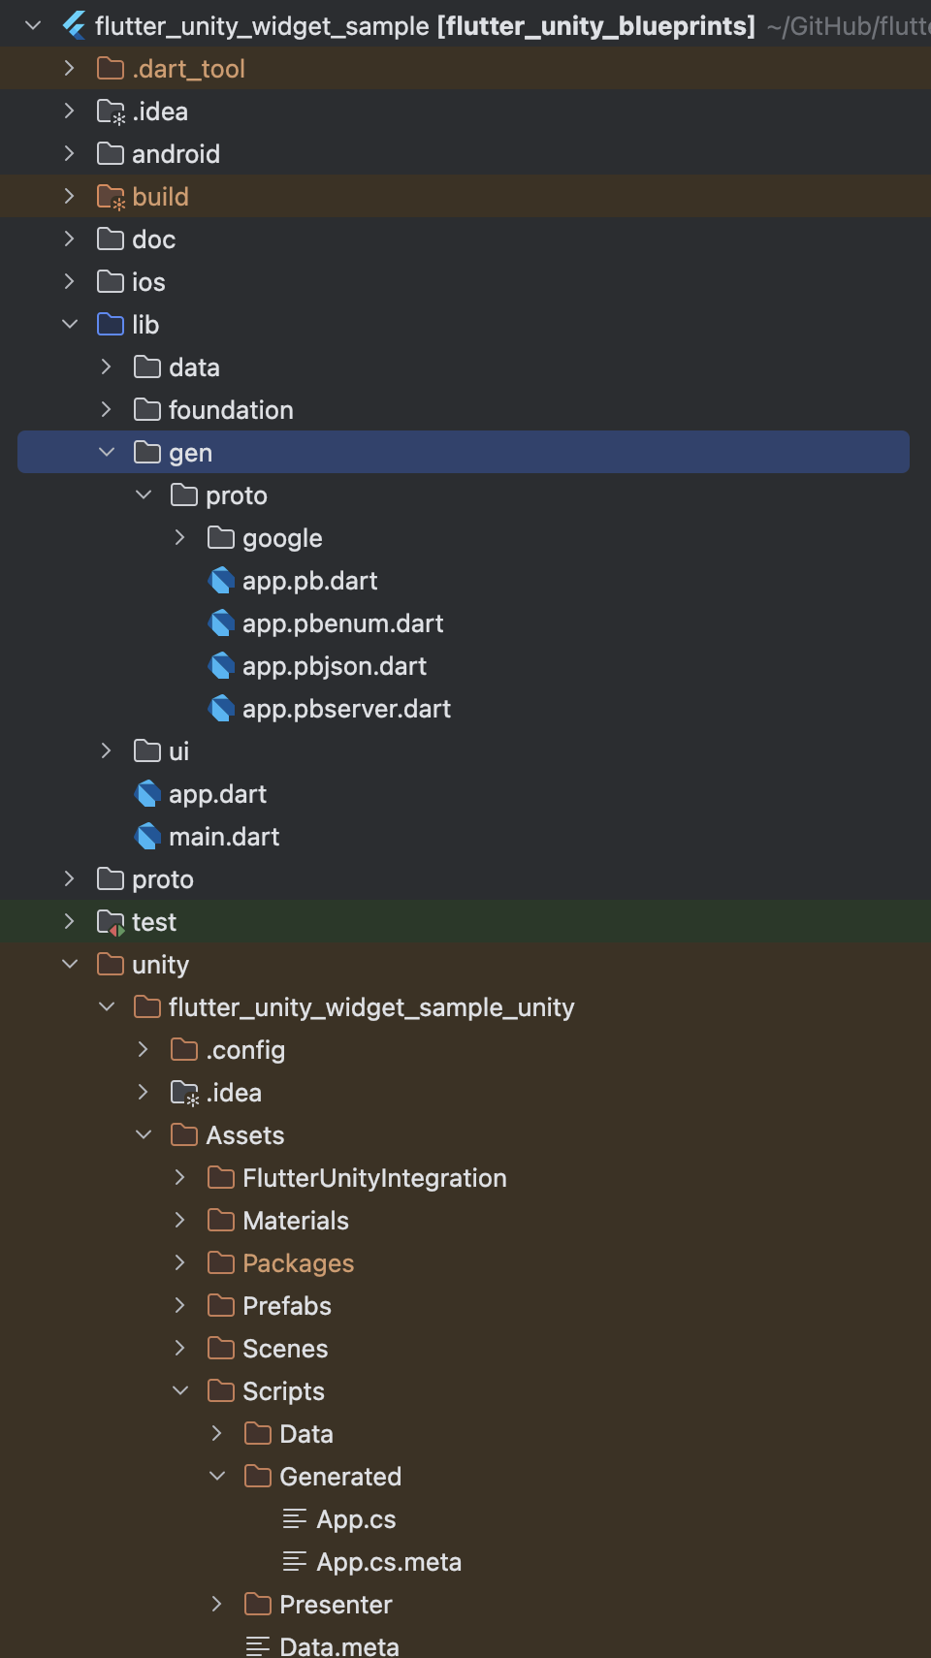Click the Flutter project icon at the root
This screenshot has height=1658, width=931.
[75, 25]
